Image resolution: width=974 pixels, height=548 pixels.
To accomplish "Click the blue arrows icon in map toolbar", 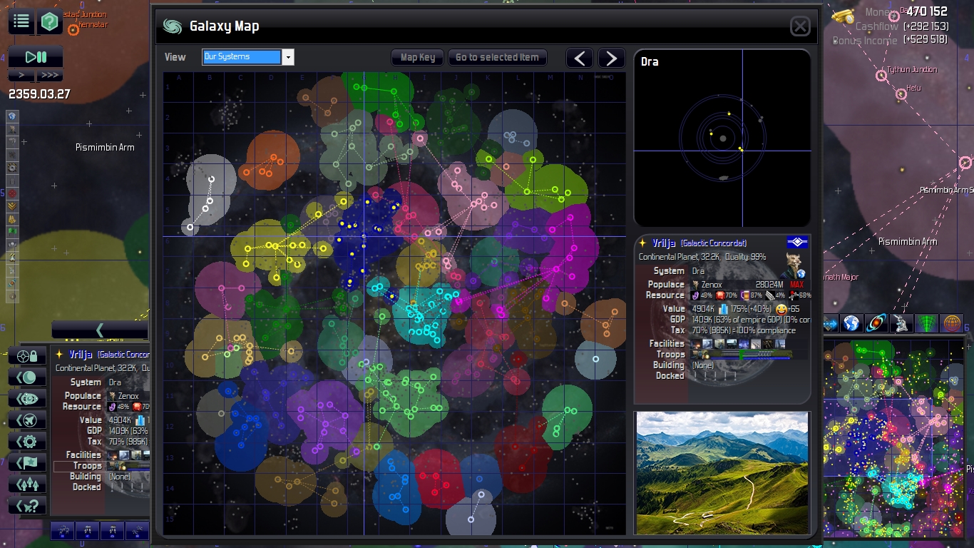I will (x=831, y=323).
